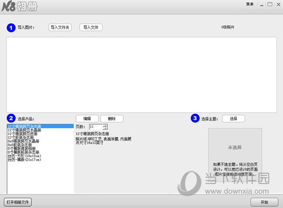The image size is (283, 208).
Task: Click into the 页数 number field
Action: (x=96, y=127)
